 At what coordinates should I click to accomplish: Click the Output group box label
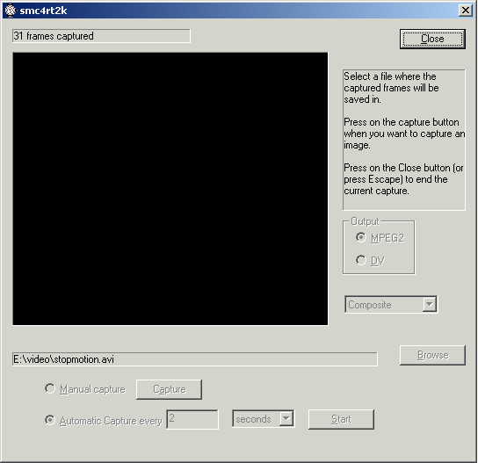(x=365, y=221)
